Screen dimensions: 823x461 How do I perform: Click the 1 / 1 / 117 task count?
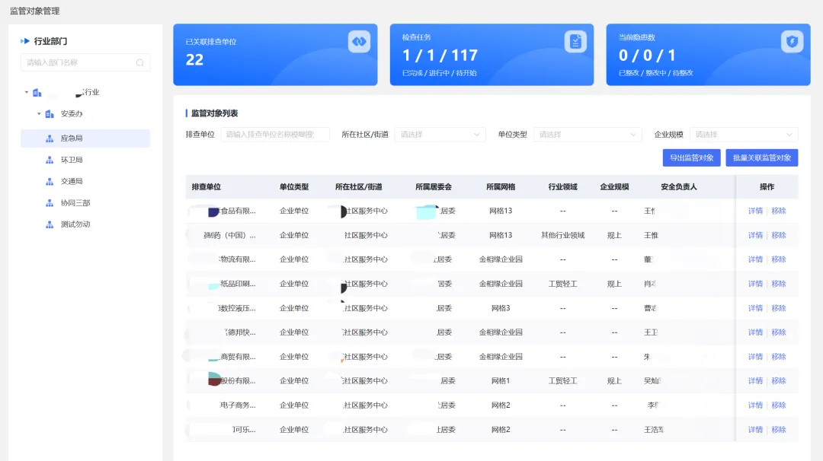[x=440, y=55]
